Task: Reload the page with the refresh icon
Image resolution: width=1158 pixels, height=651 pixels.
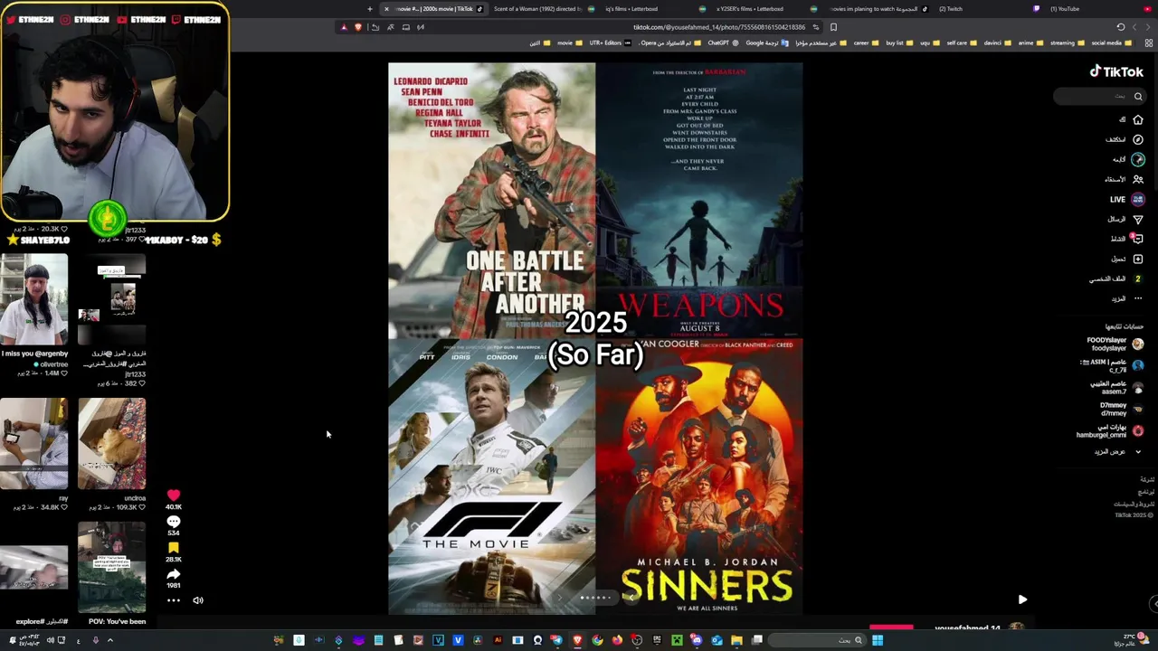Action: click(1120, 27)
